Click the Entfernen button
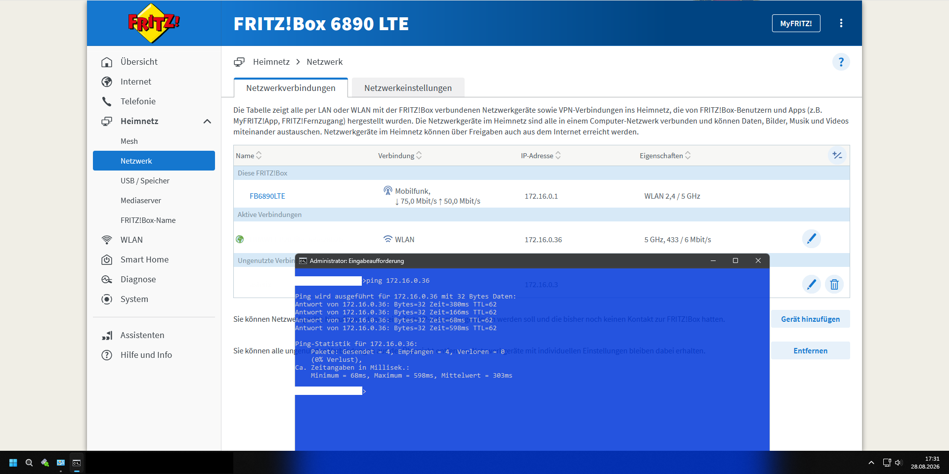Image resolution: width=949 pixels, height=474 pixels. click(810, 350)
